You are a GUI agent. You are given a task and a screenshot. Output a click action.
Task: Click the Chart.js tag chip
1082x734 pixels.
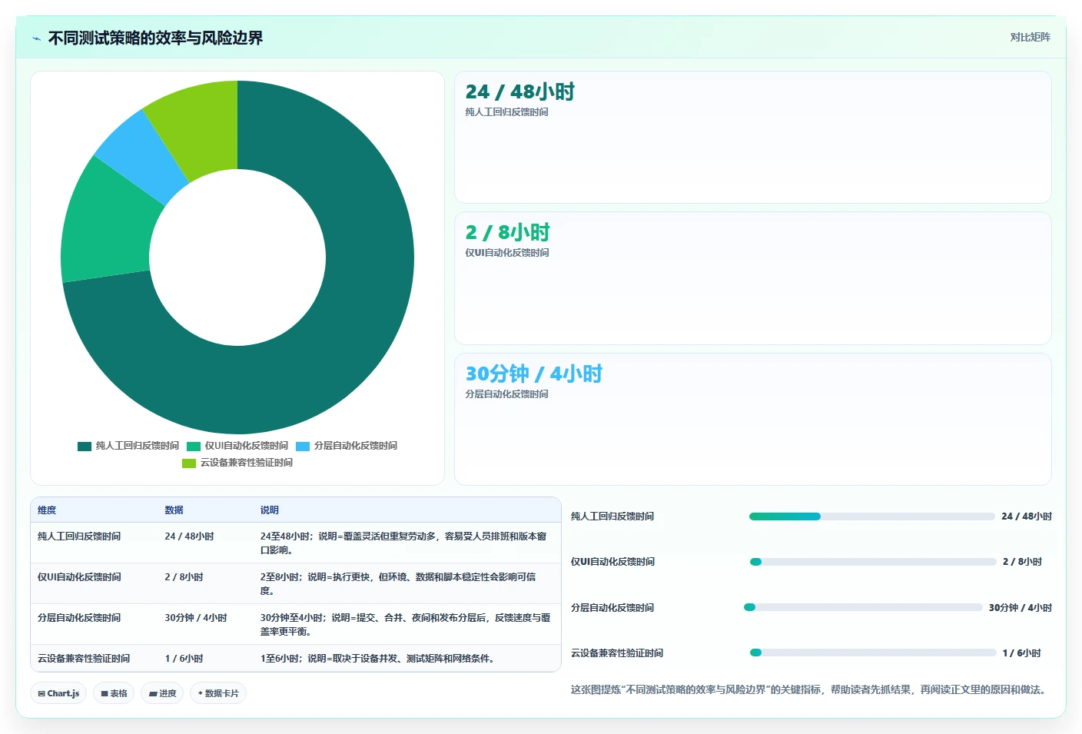(58, 693)
